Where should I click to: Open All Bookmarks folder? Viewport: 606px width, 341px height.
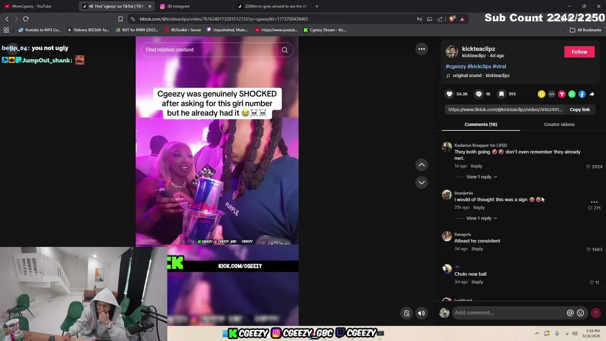click(586, 30)
